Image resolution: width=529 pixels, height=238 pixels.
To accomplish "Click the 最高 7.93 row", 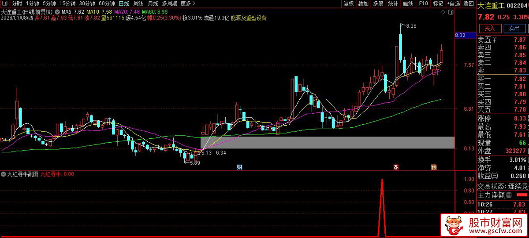I will [x=503, y=126].
